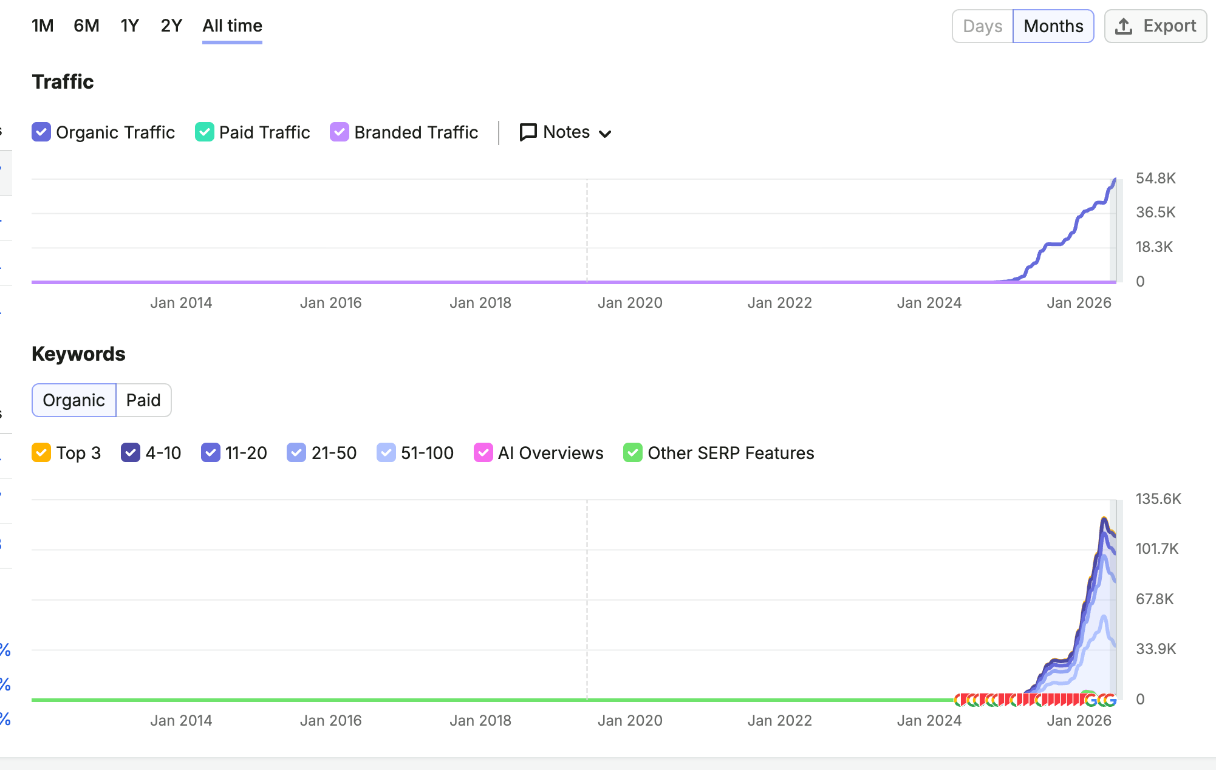Choose the 2Y time range

tap(171, 26)
